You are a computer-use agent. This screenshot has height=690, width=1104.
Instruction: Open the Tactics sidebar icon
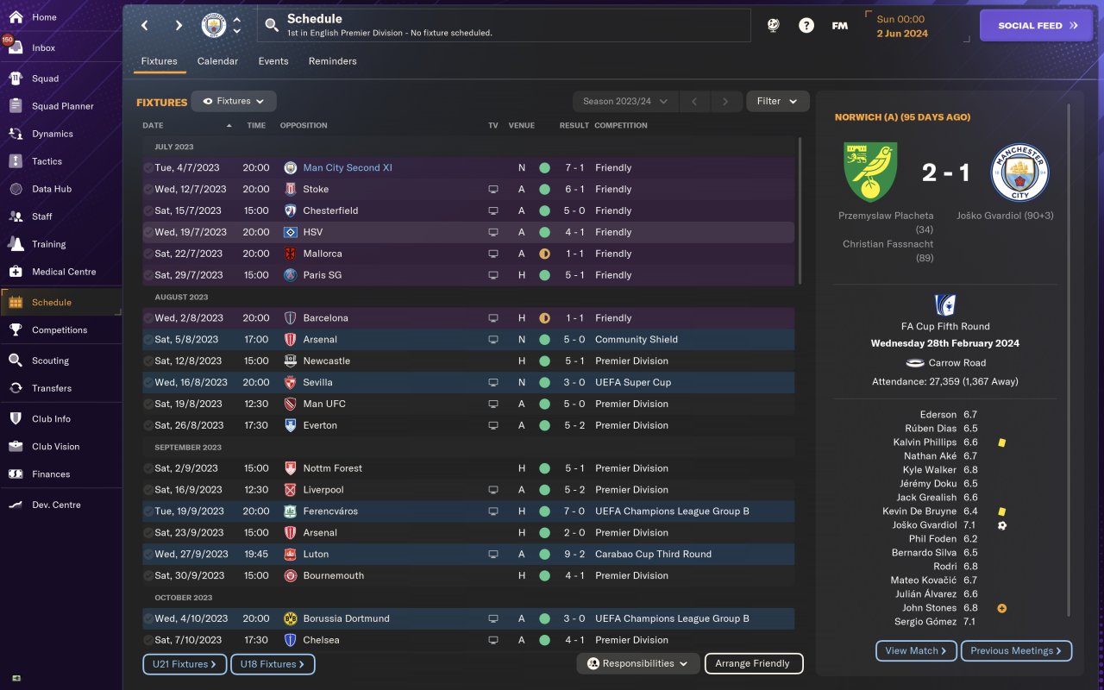point(16,161)
